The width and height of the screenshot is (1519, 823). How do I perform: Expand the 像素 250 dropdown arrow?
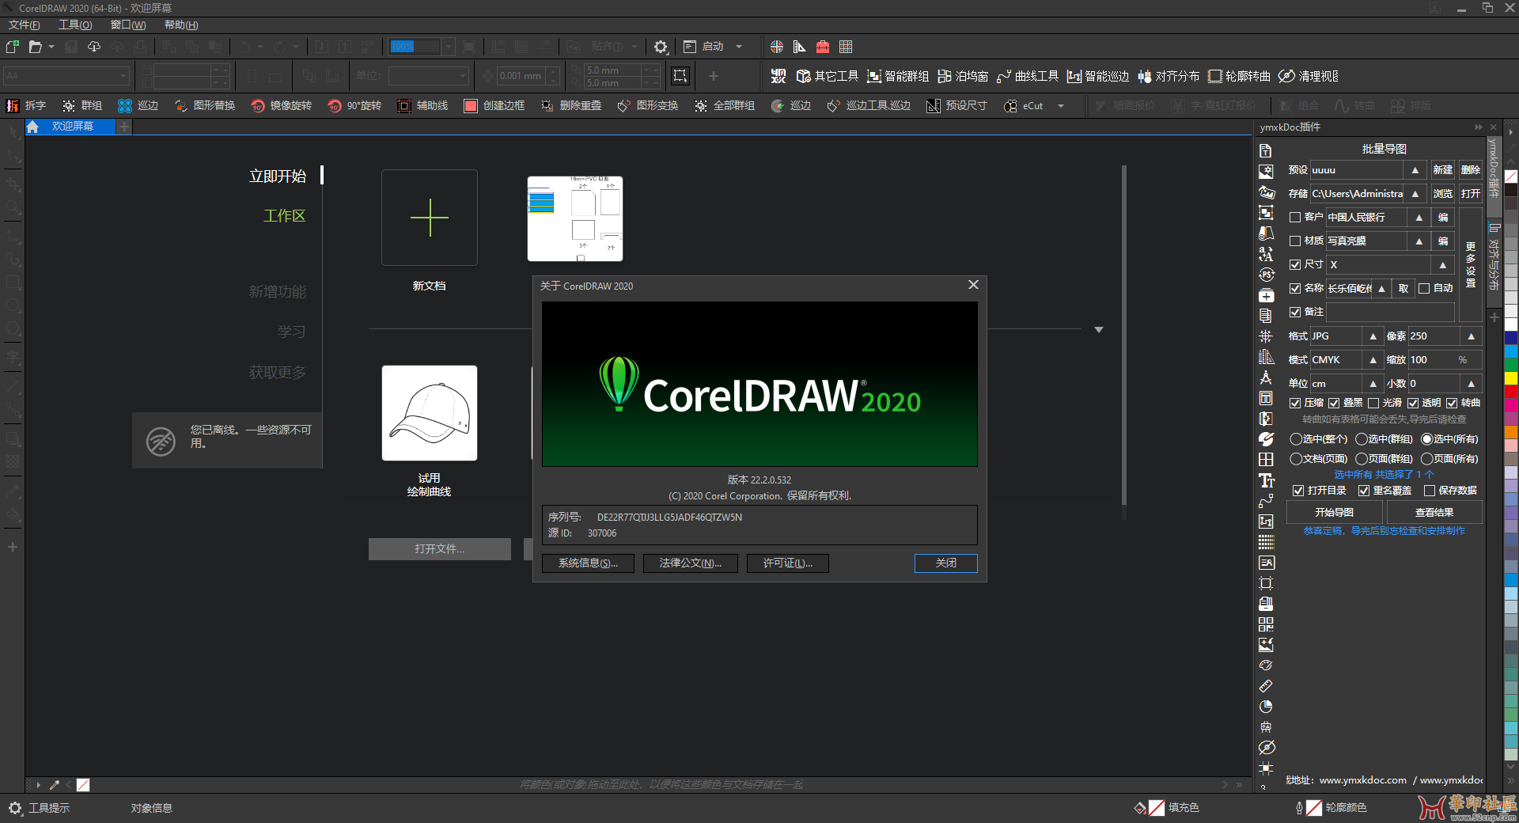tap(1472, 336)
